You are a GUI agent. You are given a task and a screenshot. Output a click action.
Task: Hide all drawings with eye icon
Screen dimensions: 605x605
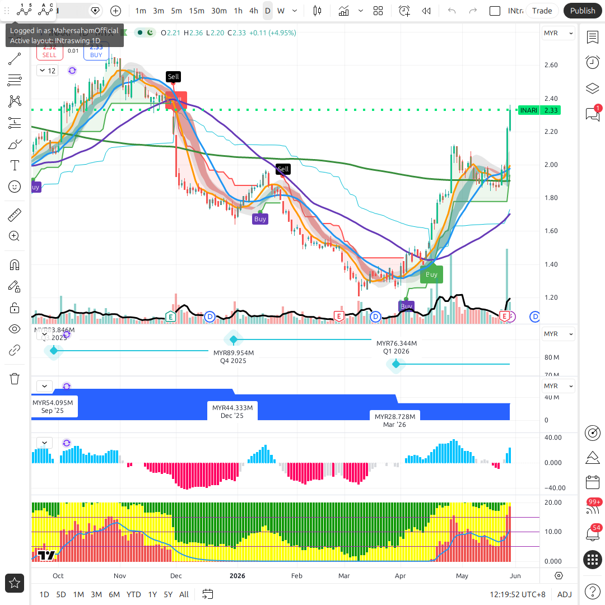coord(15,329)
